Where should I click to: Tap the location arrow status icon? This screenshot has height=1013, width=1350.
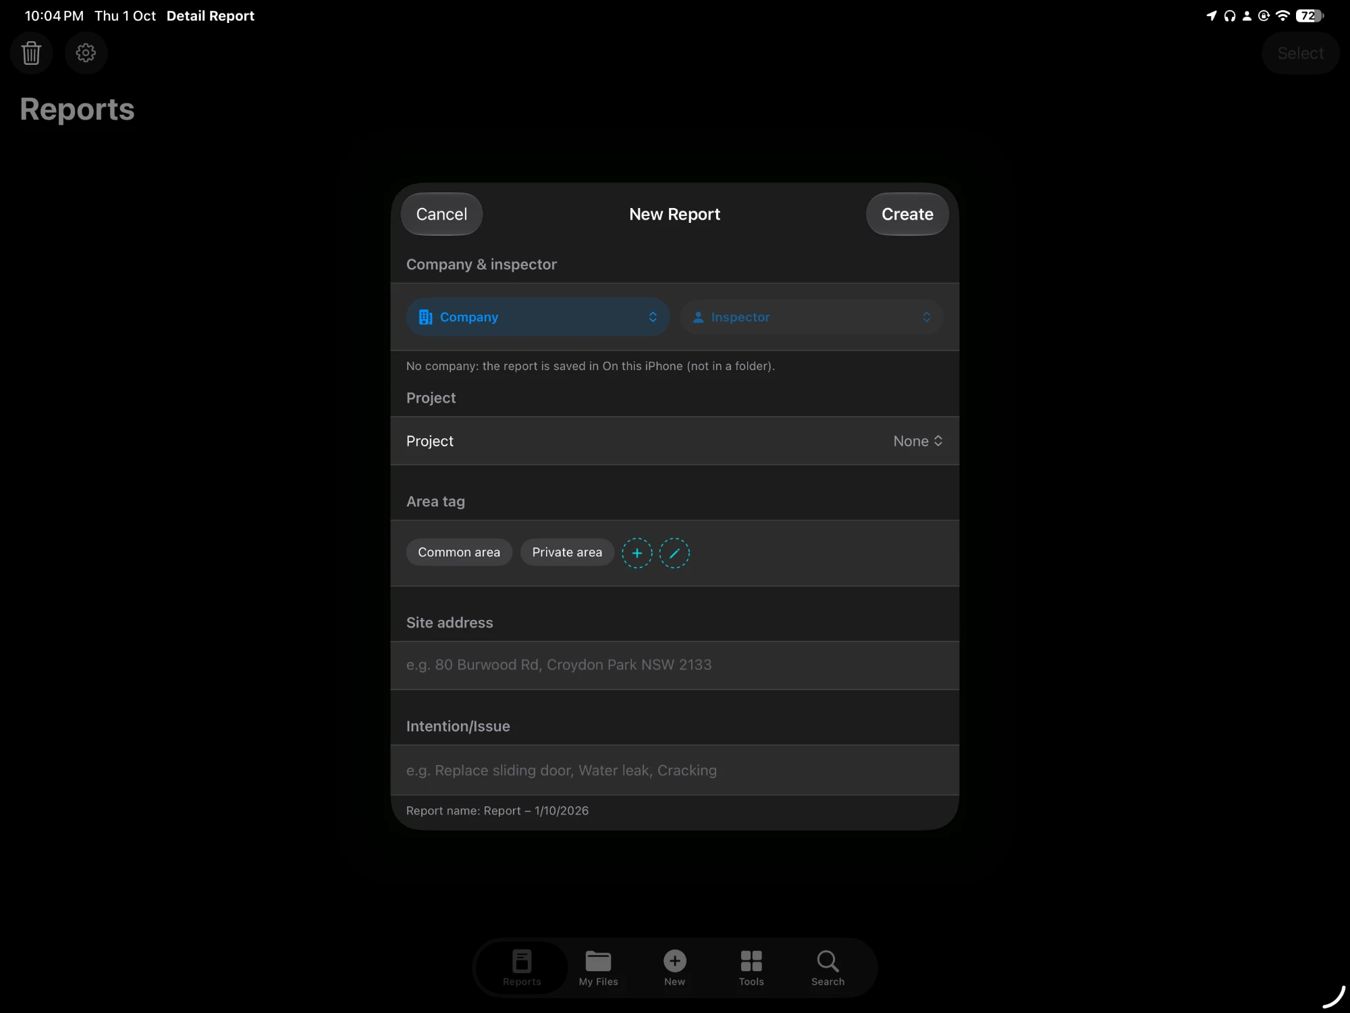coord(1212,16)
